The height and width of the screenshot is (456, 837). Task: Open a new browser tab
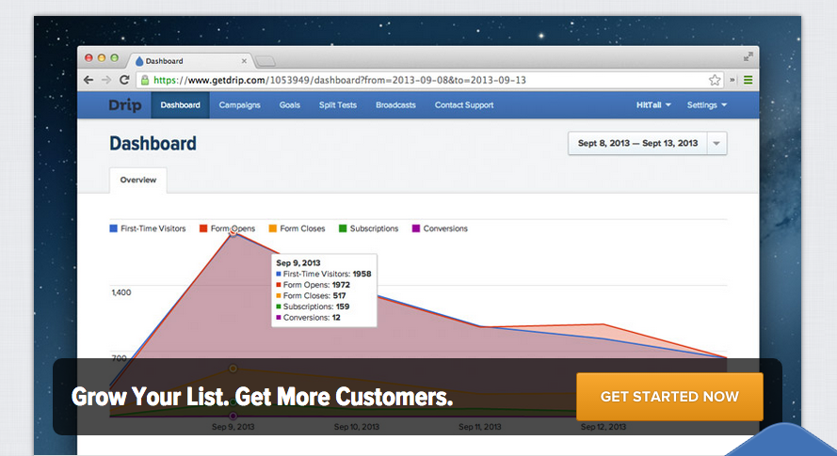coord(266,61)
